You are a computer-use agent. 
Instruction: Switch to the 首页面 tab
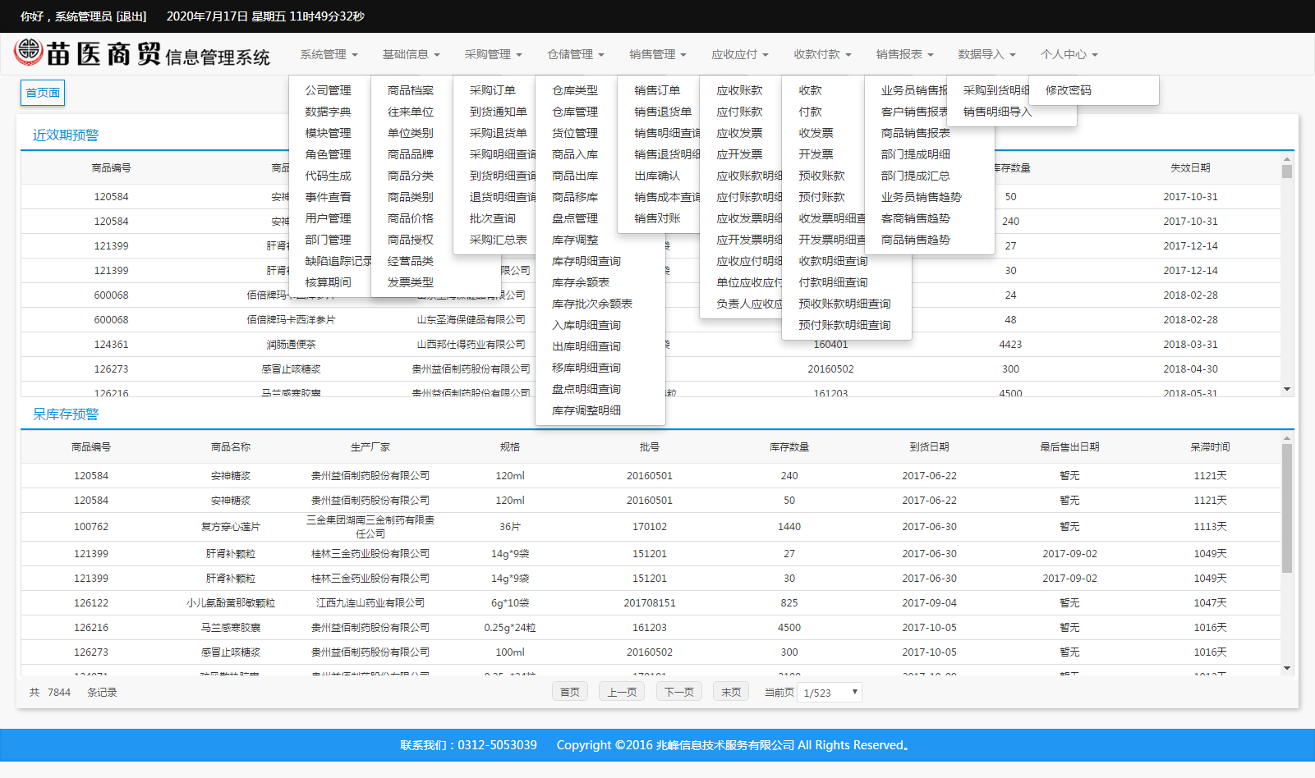click(43, 93)
